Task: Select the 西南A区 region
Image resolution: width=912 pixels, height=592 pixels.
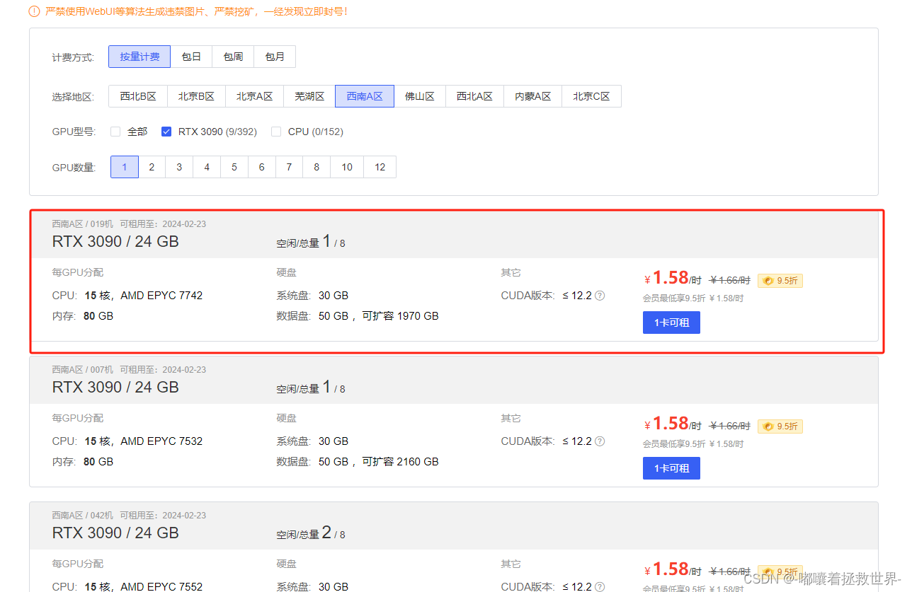Action: click(x=364, y=96)
